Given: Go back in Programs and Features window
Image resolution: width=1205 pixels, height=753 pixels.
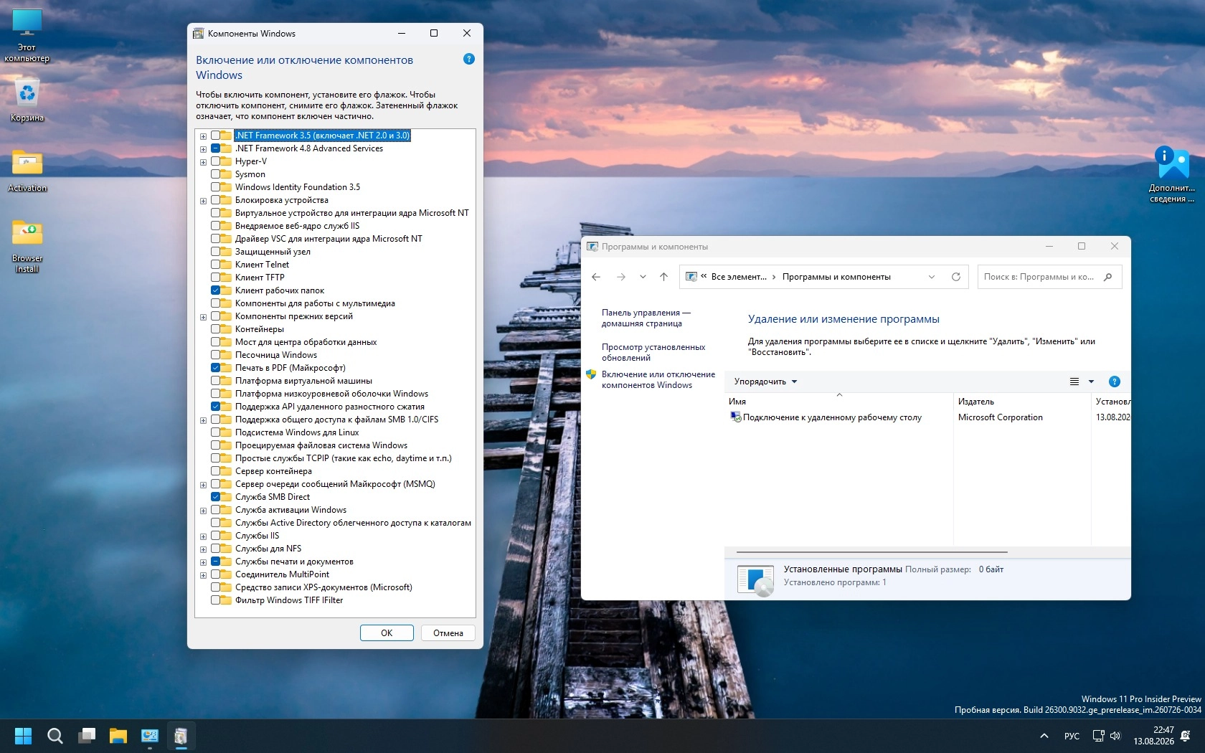Looking at the screenshot, I should [596, 277].
